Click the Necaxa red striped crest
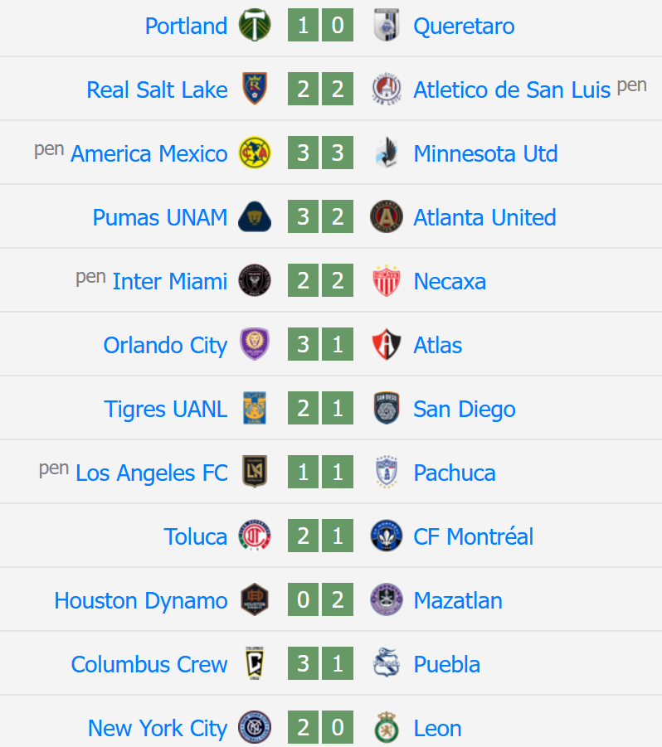Image resolution: width=662 pixels, height=747 pixels. pyautogui.click(x=387, y=280)
